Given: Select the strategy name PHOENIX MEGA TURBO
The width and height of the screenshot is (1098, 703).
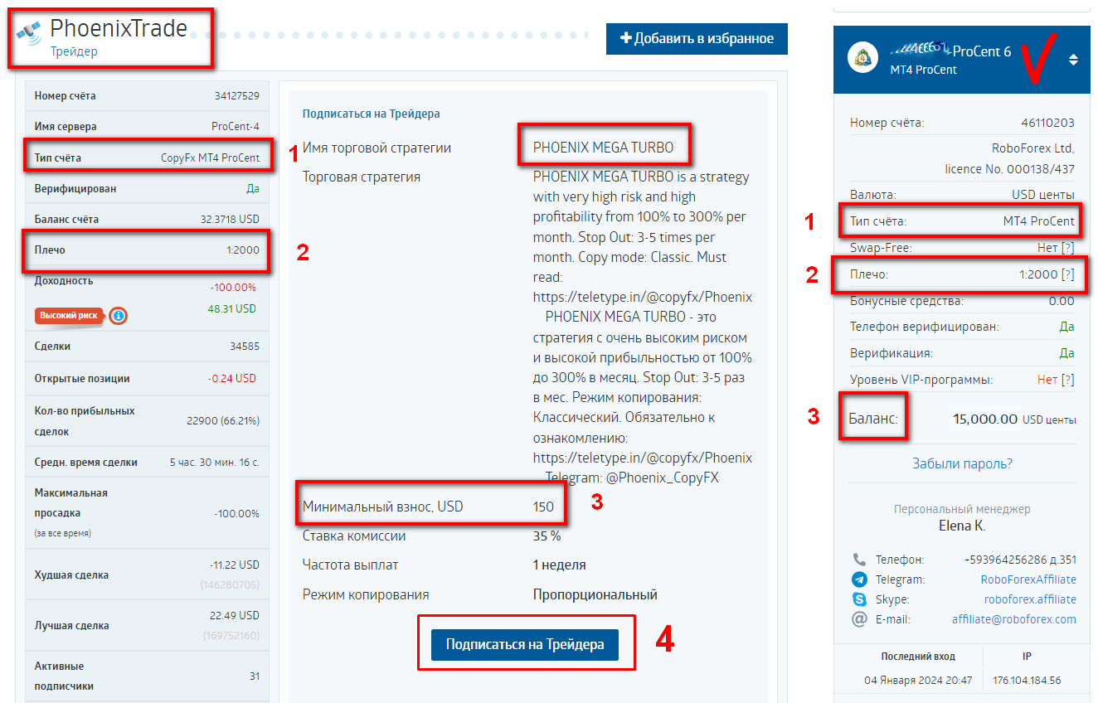Looking at the screenshot, I should pyautogui.click(x=604, y=148).
